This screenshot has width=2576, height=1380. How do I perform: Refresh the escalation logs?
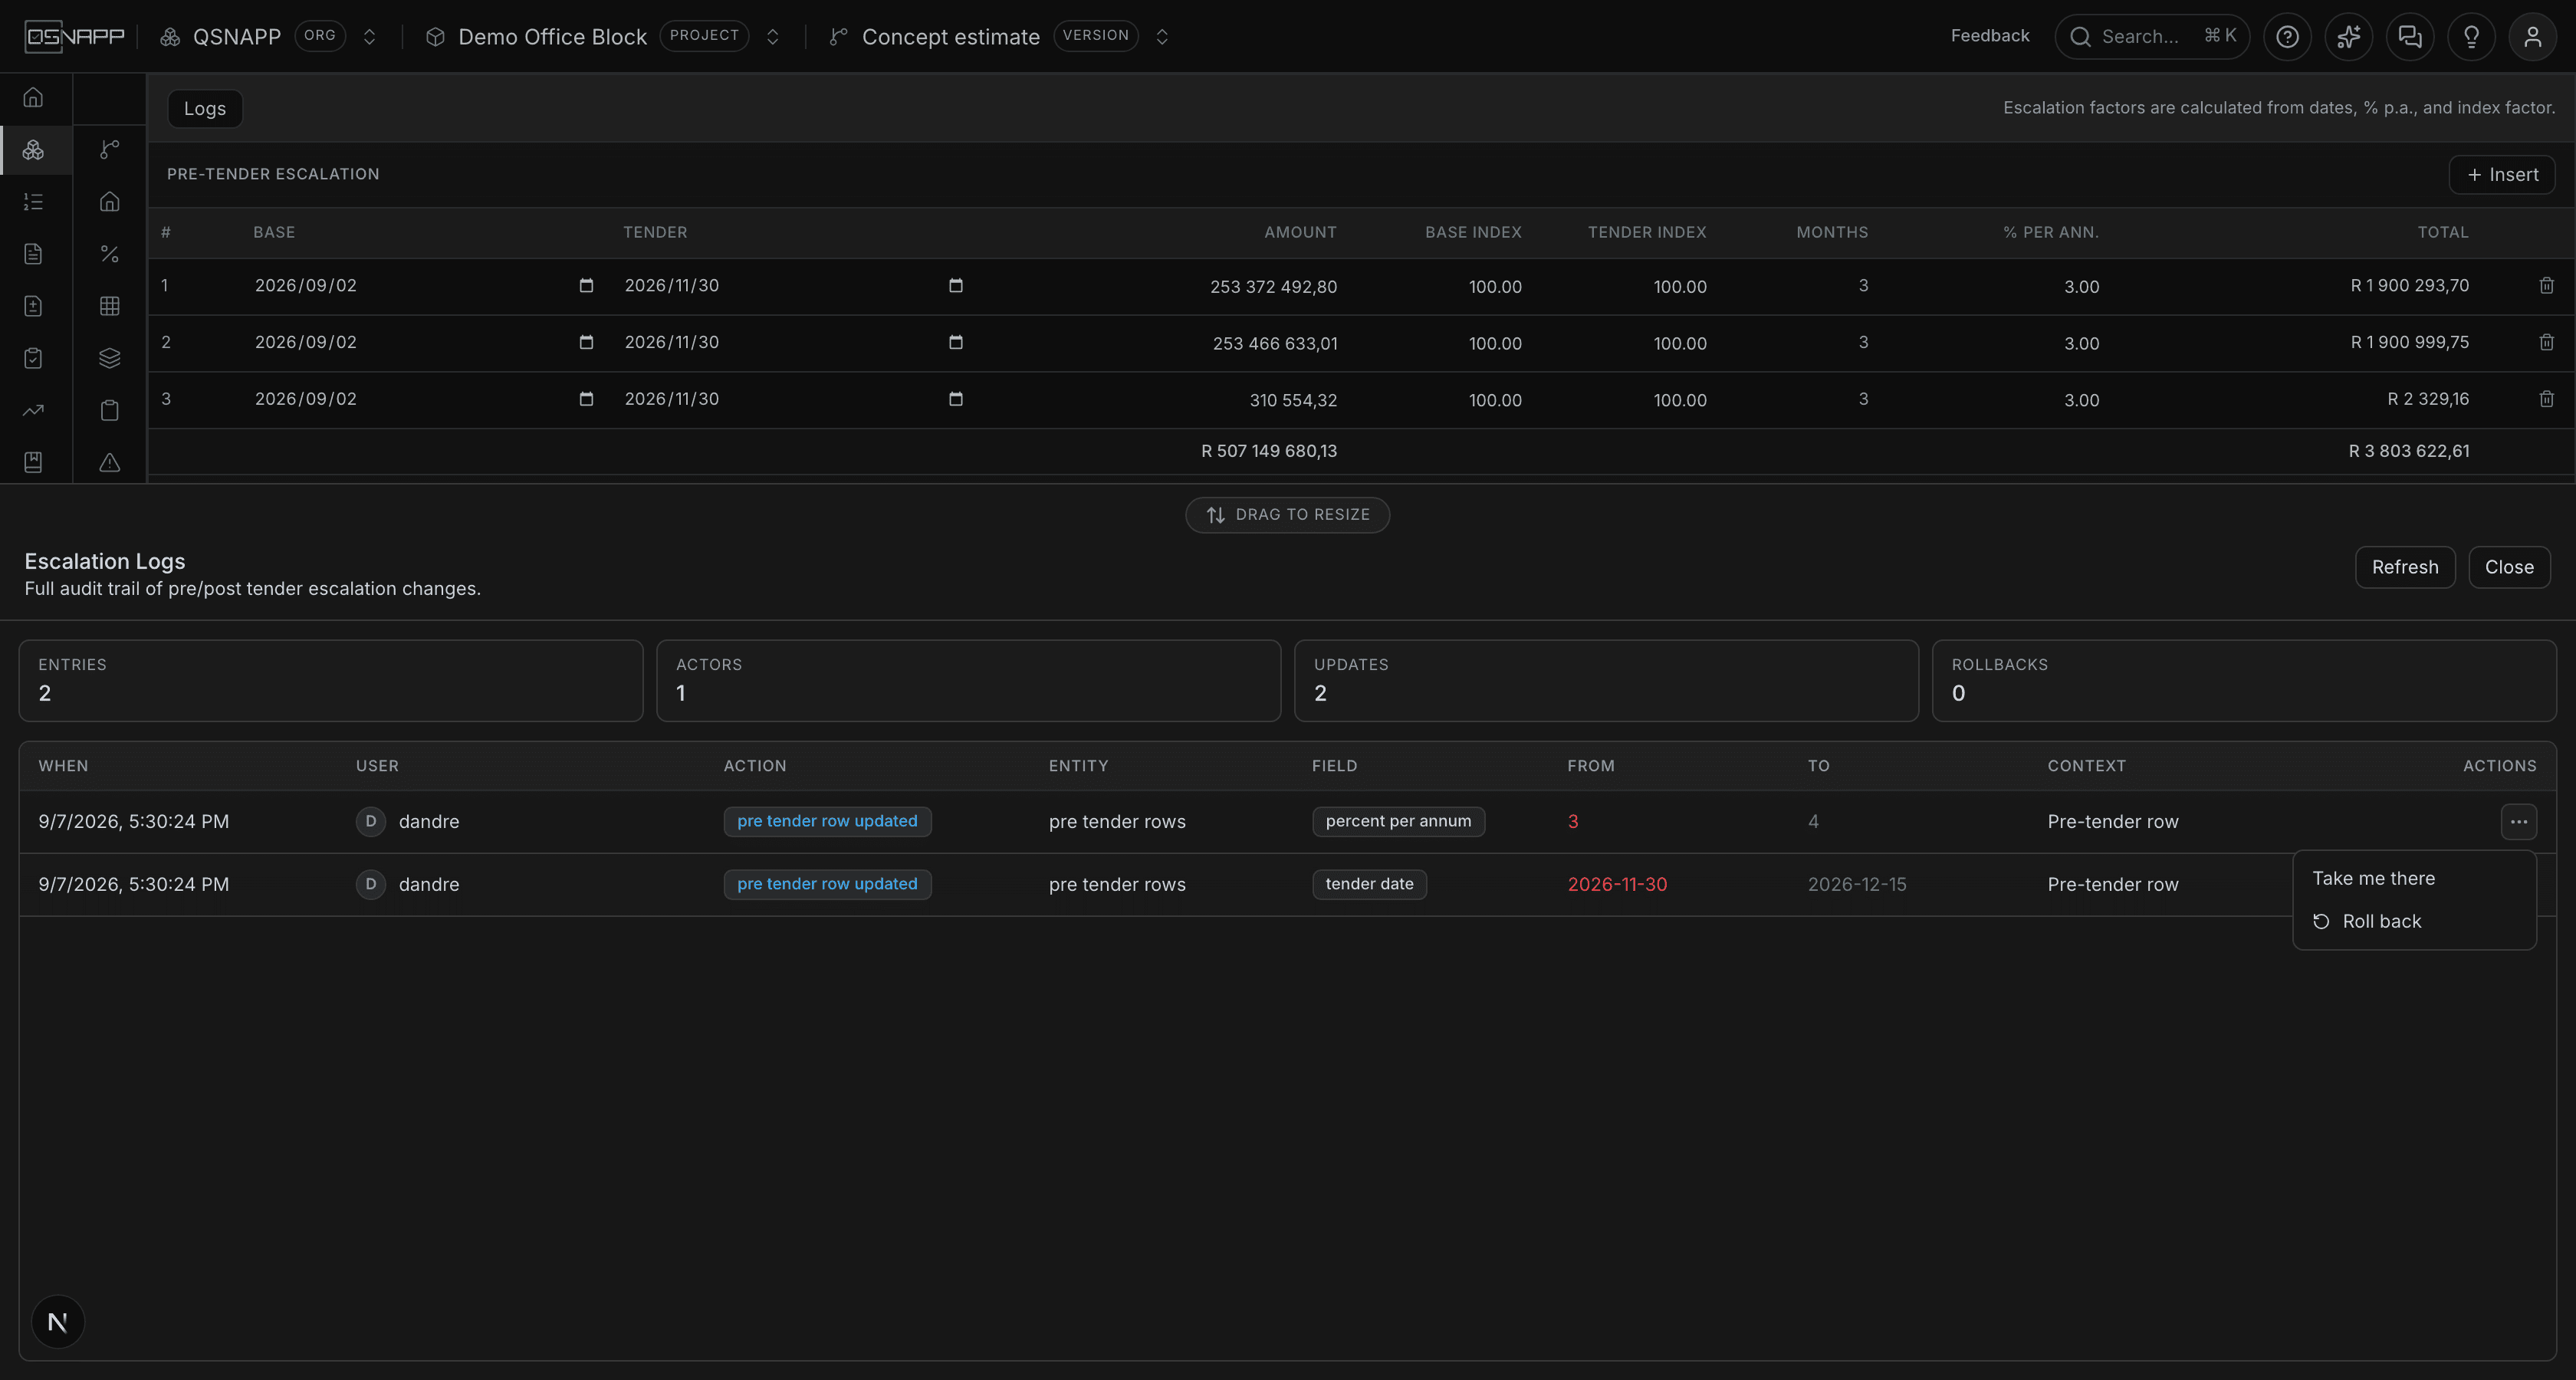coord(2404,568)
